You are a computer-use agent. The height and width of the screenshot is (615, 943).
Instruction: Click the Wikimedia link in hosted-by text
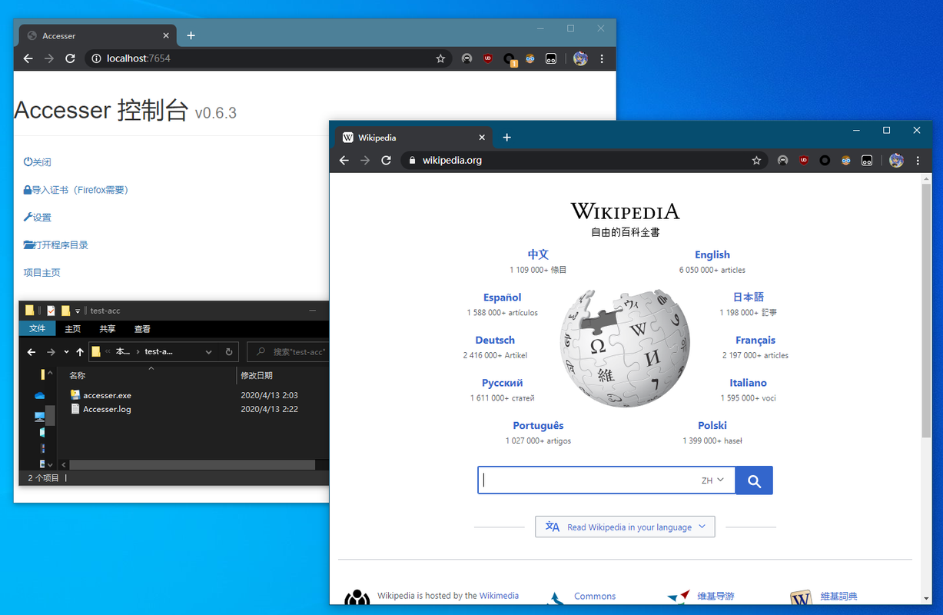coord(499,596)
